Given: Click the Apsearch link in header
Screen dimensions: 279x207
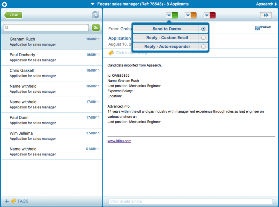Looking at the screenshot, I should click(x=265, y=4).
